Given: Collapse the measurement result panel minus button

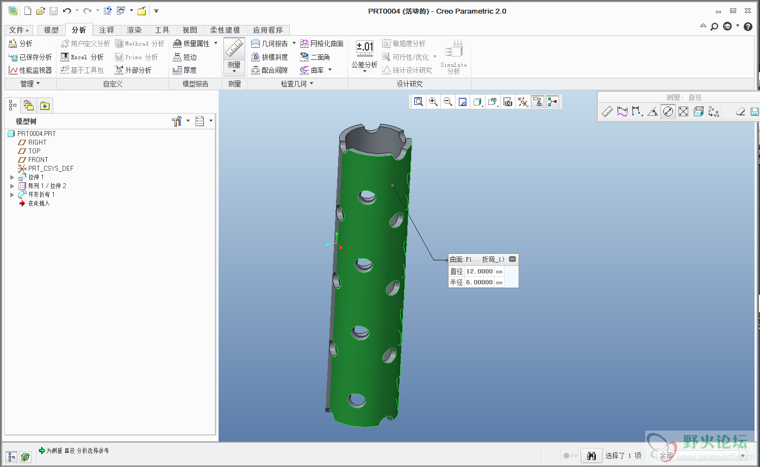Looking at the screenshot, I should [512, 259].
